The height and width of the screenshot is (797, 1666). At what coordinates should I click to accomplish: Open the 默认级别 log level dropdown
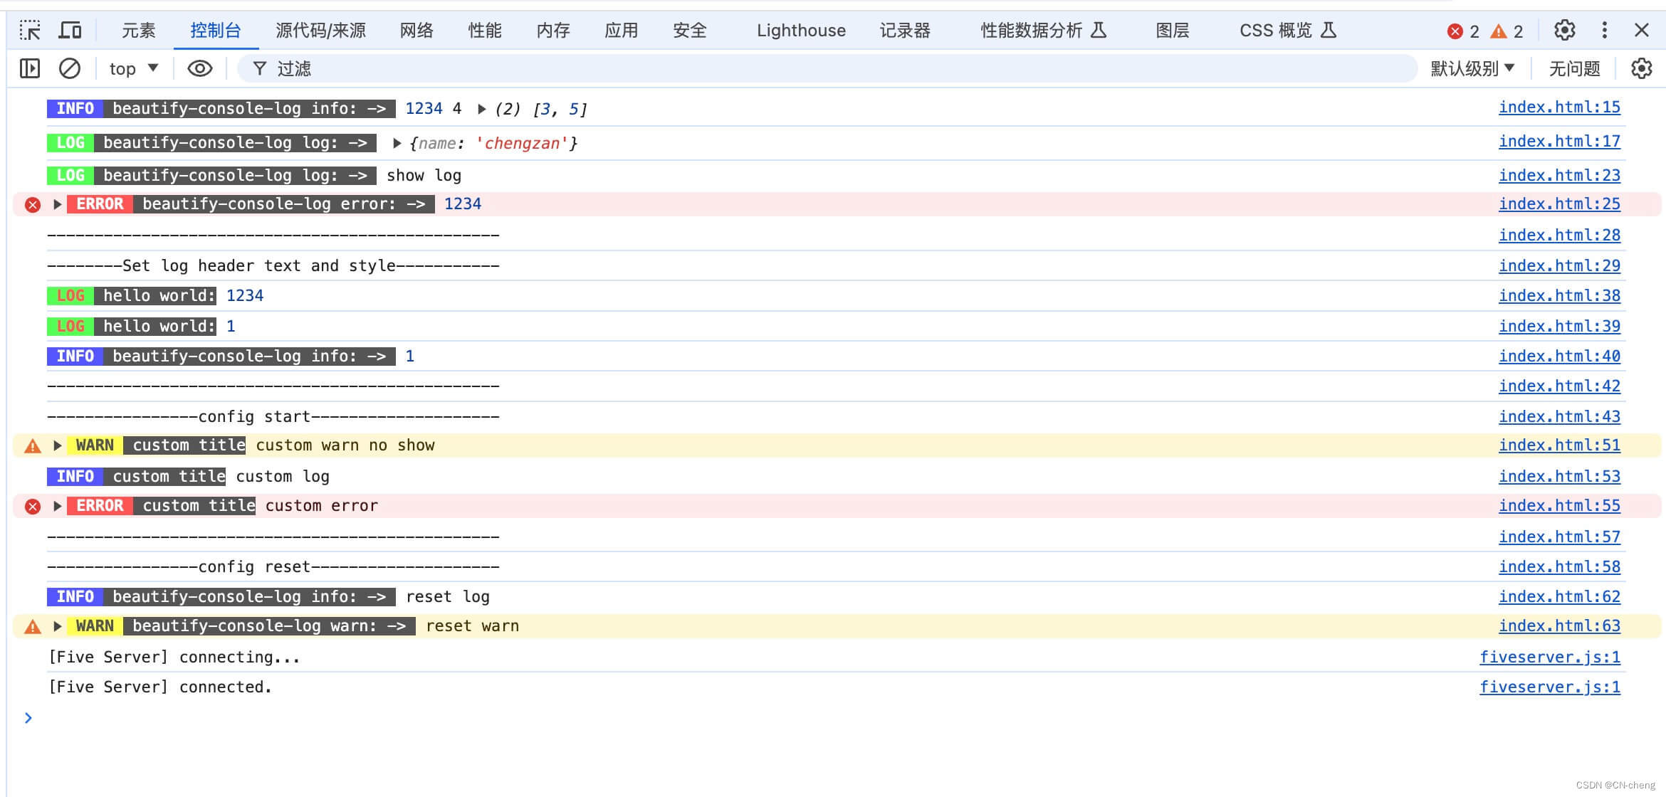click(1472, 68)
